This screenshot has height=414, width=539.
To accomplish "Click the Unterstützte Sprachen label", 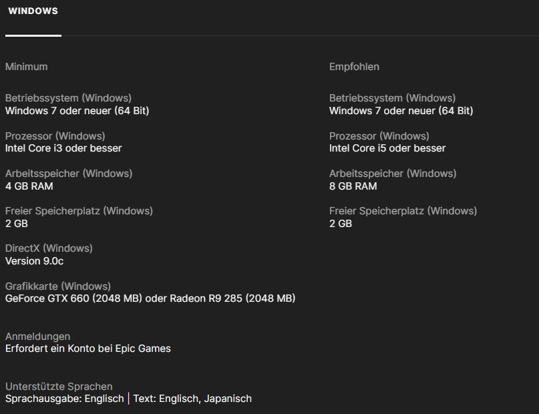I will coord(59,387).
